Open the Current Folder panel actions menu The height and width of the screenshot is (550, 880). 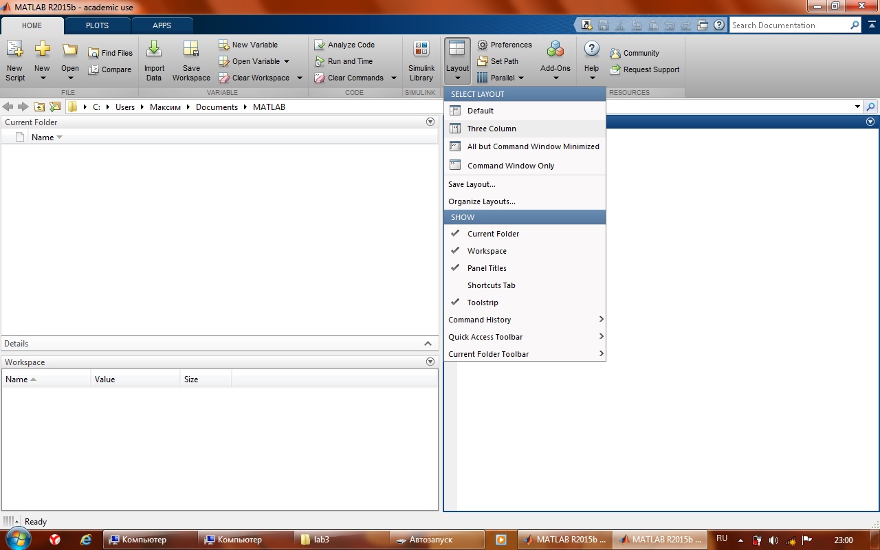tap(430, 122)
